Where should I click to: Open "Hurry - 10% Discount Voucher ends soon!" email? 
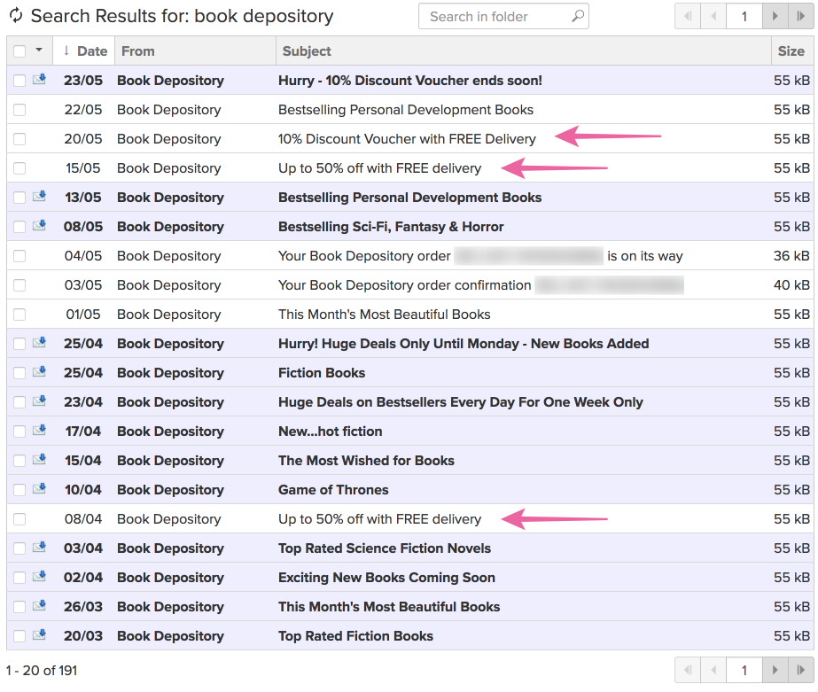(x=410, y=81)
